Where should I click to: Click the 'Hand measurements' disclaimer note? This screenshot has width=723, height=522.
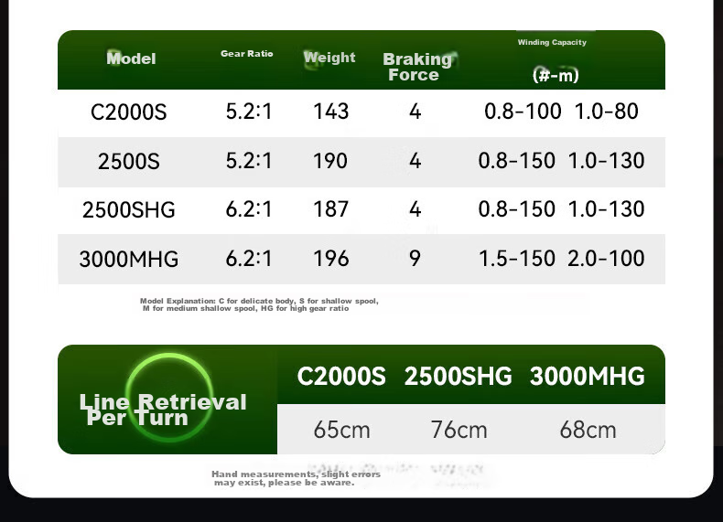(296, 478)
